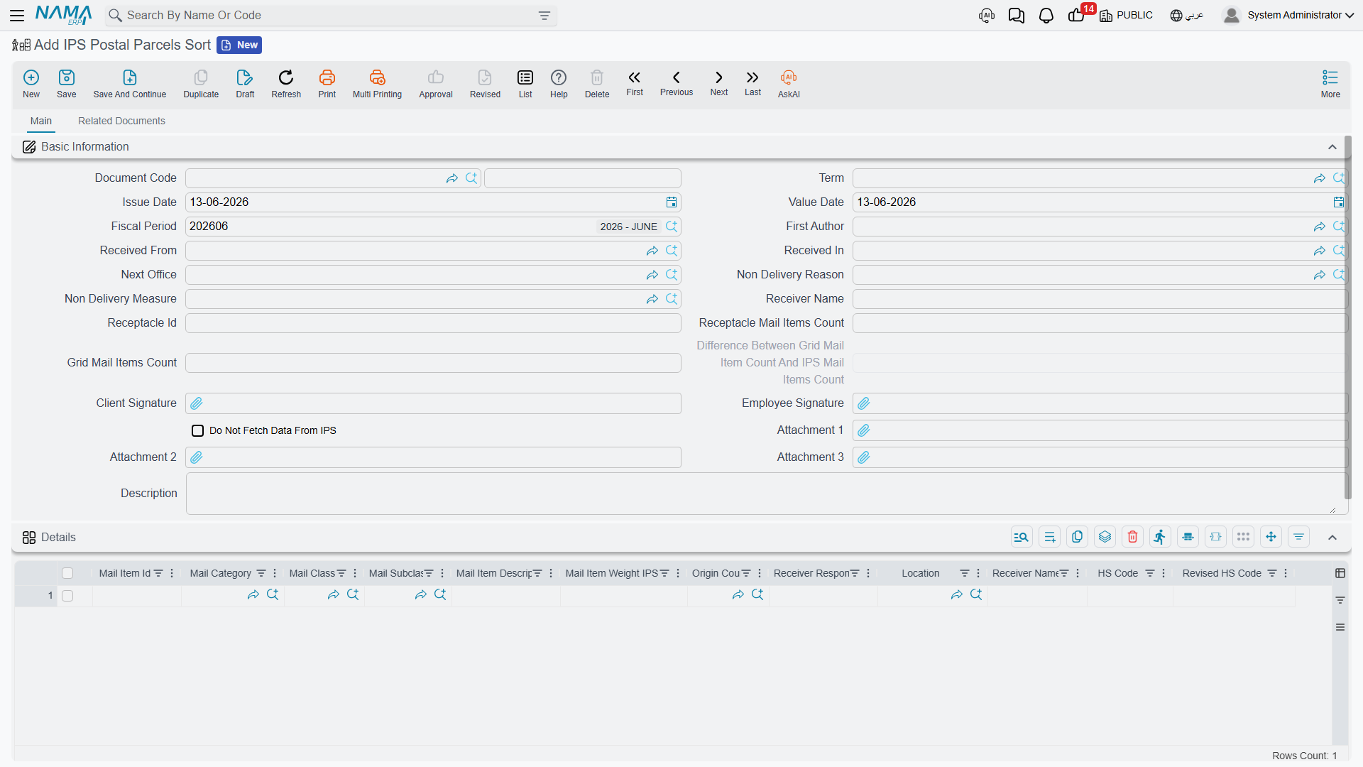
Task: Open System Administrator user menu
Action: [x=1288, y=15]
